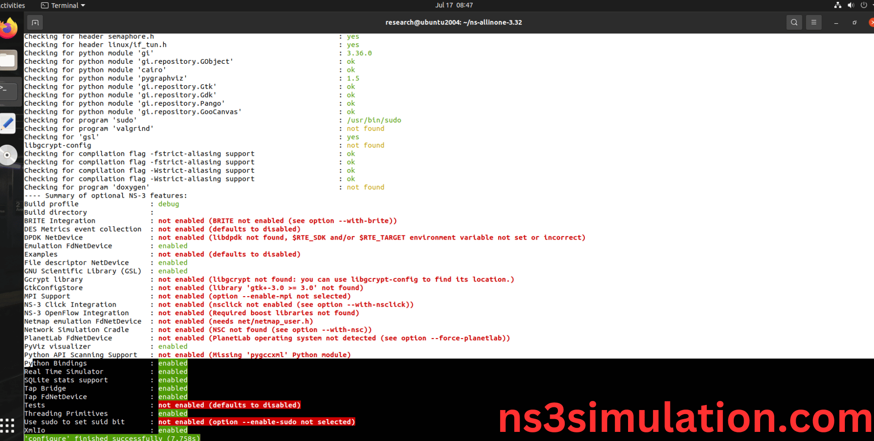Image resolution: width=874 pixels, height=441 pixels.
Task: Toggle mute via the speaker icon
Action: [851, 5]
